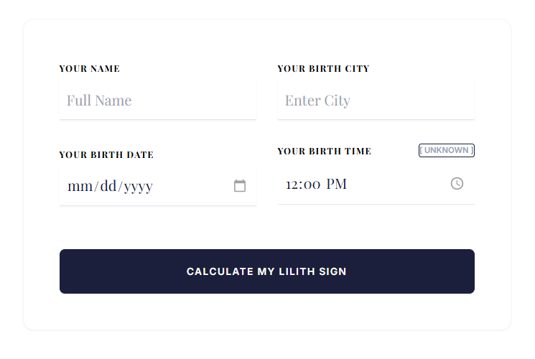Click the Your Birth Date label
This screenshot has width=535, height=359.
(x=106, y=155)
